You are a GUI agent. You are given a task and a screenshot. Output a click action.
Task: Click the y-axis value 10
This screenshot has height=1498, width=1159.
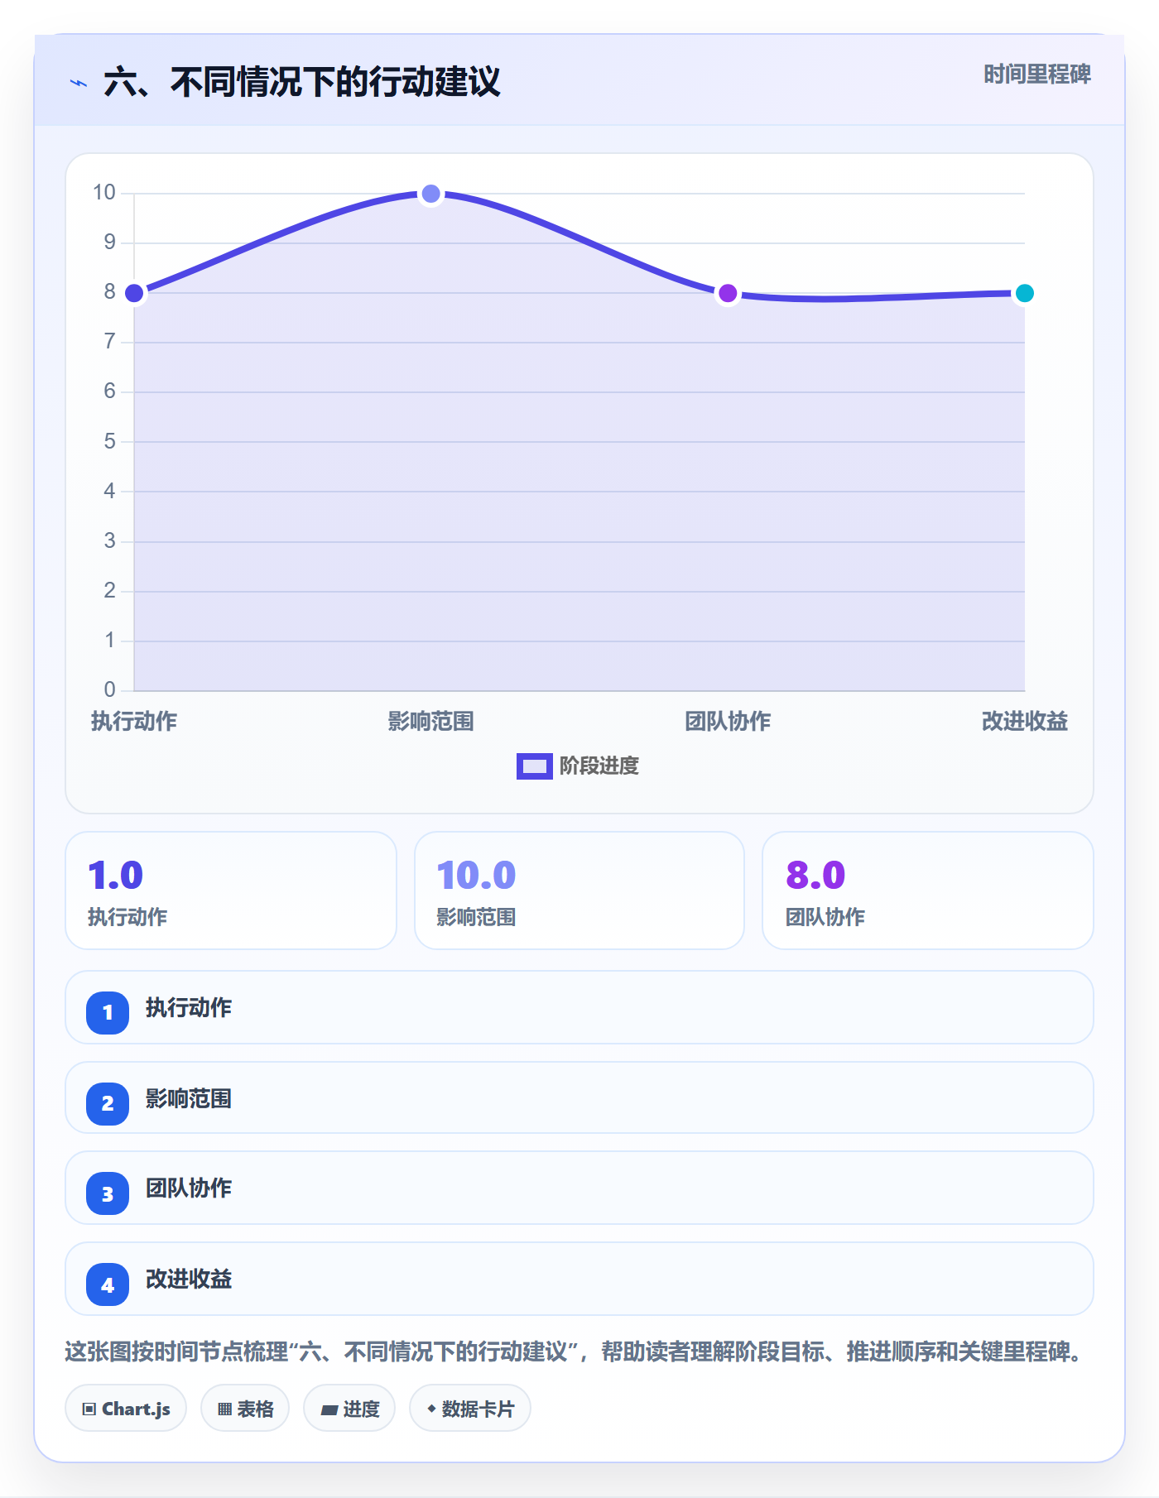(x=104, y=193)
